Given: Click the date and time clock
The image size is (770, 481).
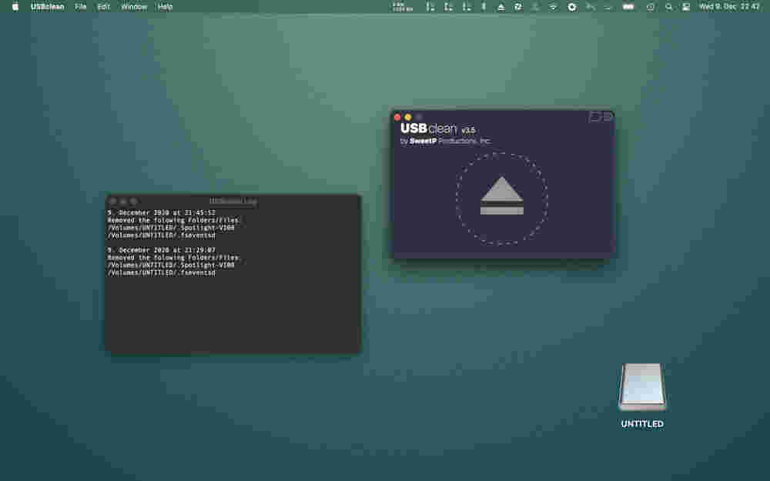Looking at the screenshot, I should pyautogui.click(x=728, y=6).
